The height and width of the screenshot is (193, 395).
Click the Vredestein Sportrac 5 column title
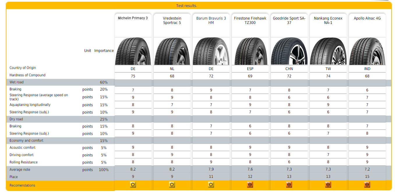click(172, 20)
